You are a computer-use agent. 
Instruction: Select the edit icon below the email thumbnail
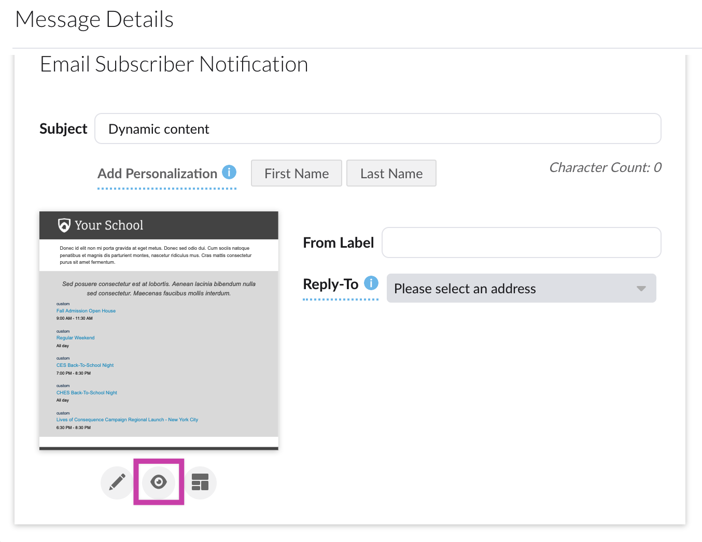pos(117,482)
